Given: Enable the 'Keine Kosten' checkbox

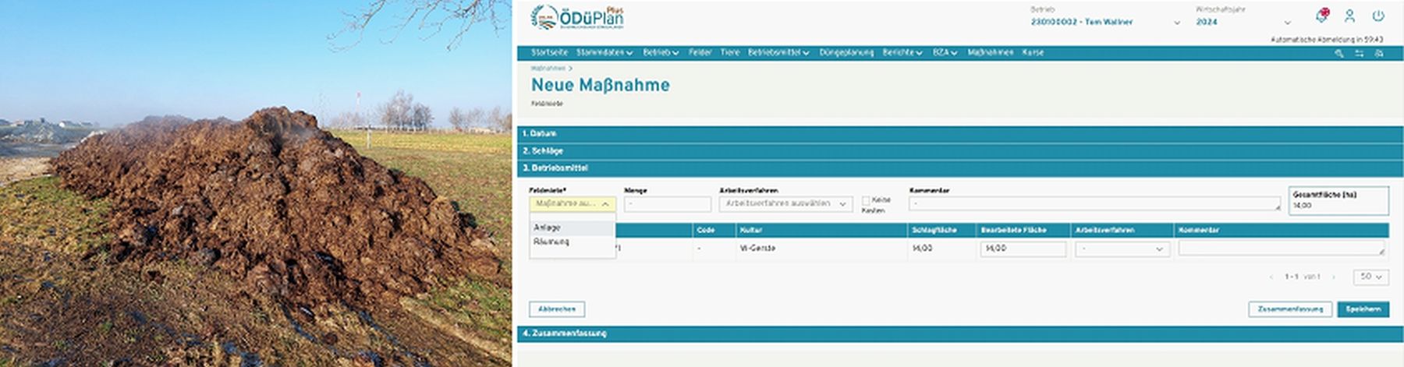Looking at the screenshot, I should (x=866, y=201).
